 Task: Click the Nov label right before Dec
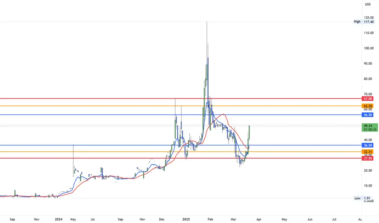point(142,219)
